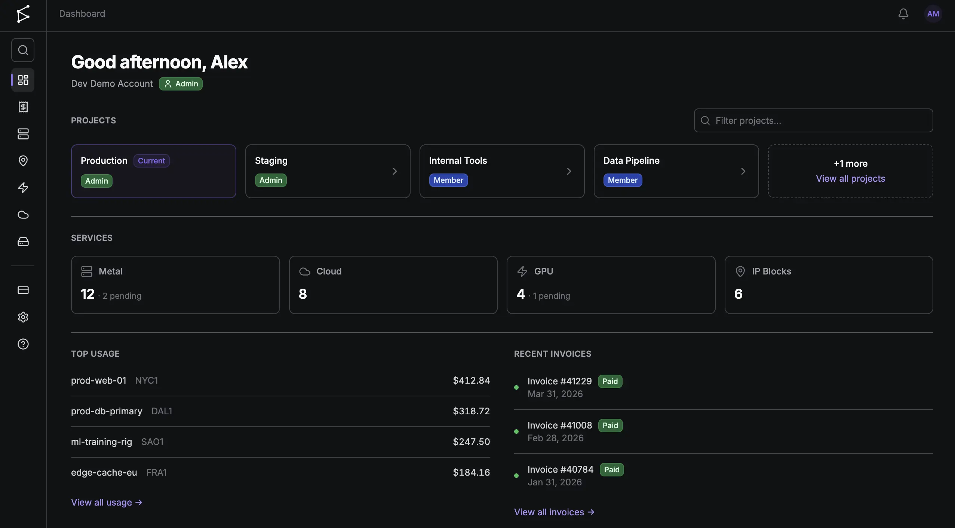The width and height of the screenshot is (955, 528).
Task: Click the '2 pending' text on Metal
Action: pyautogui.click(x=122, y=296)
